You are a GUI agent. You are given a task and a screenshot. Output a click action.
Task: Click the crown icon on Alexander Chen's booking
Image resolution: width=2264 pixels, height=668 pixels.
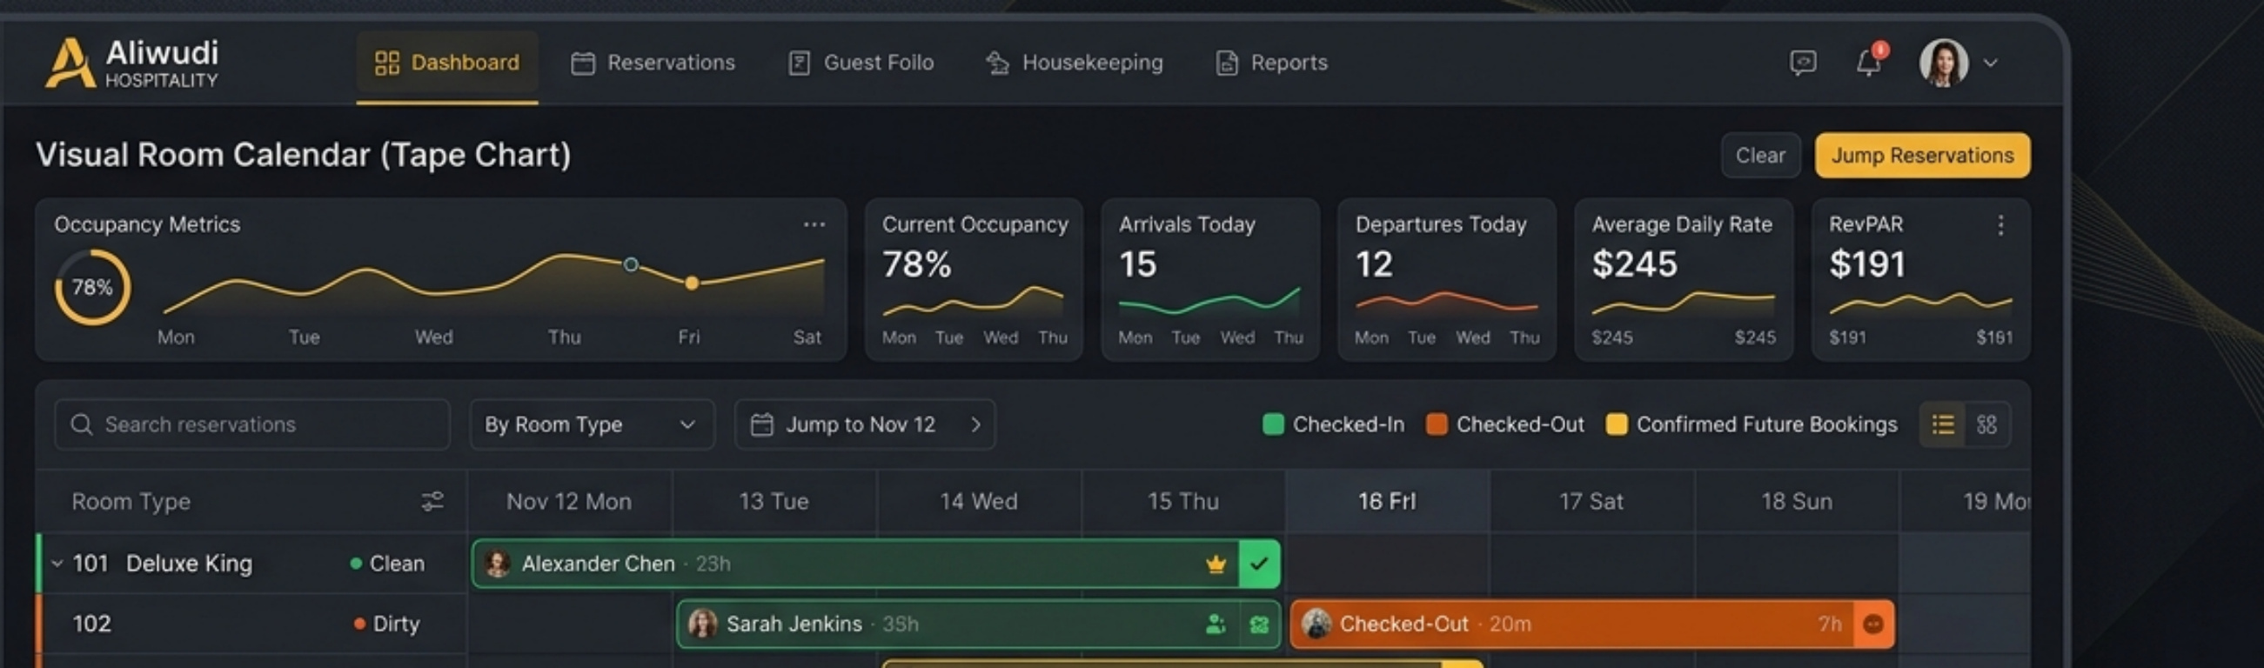tap(1216, 564)
